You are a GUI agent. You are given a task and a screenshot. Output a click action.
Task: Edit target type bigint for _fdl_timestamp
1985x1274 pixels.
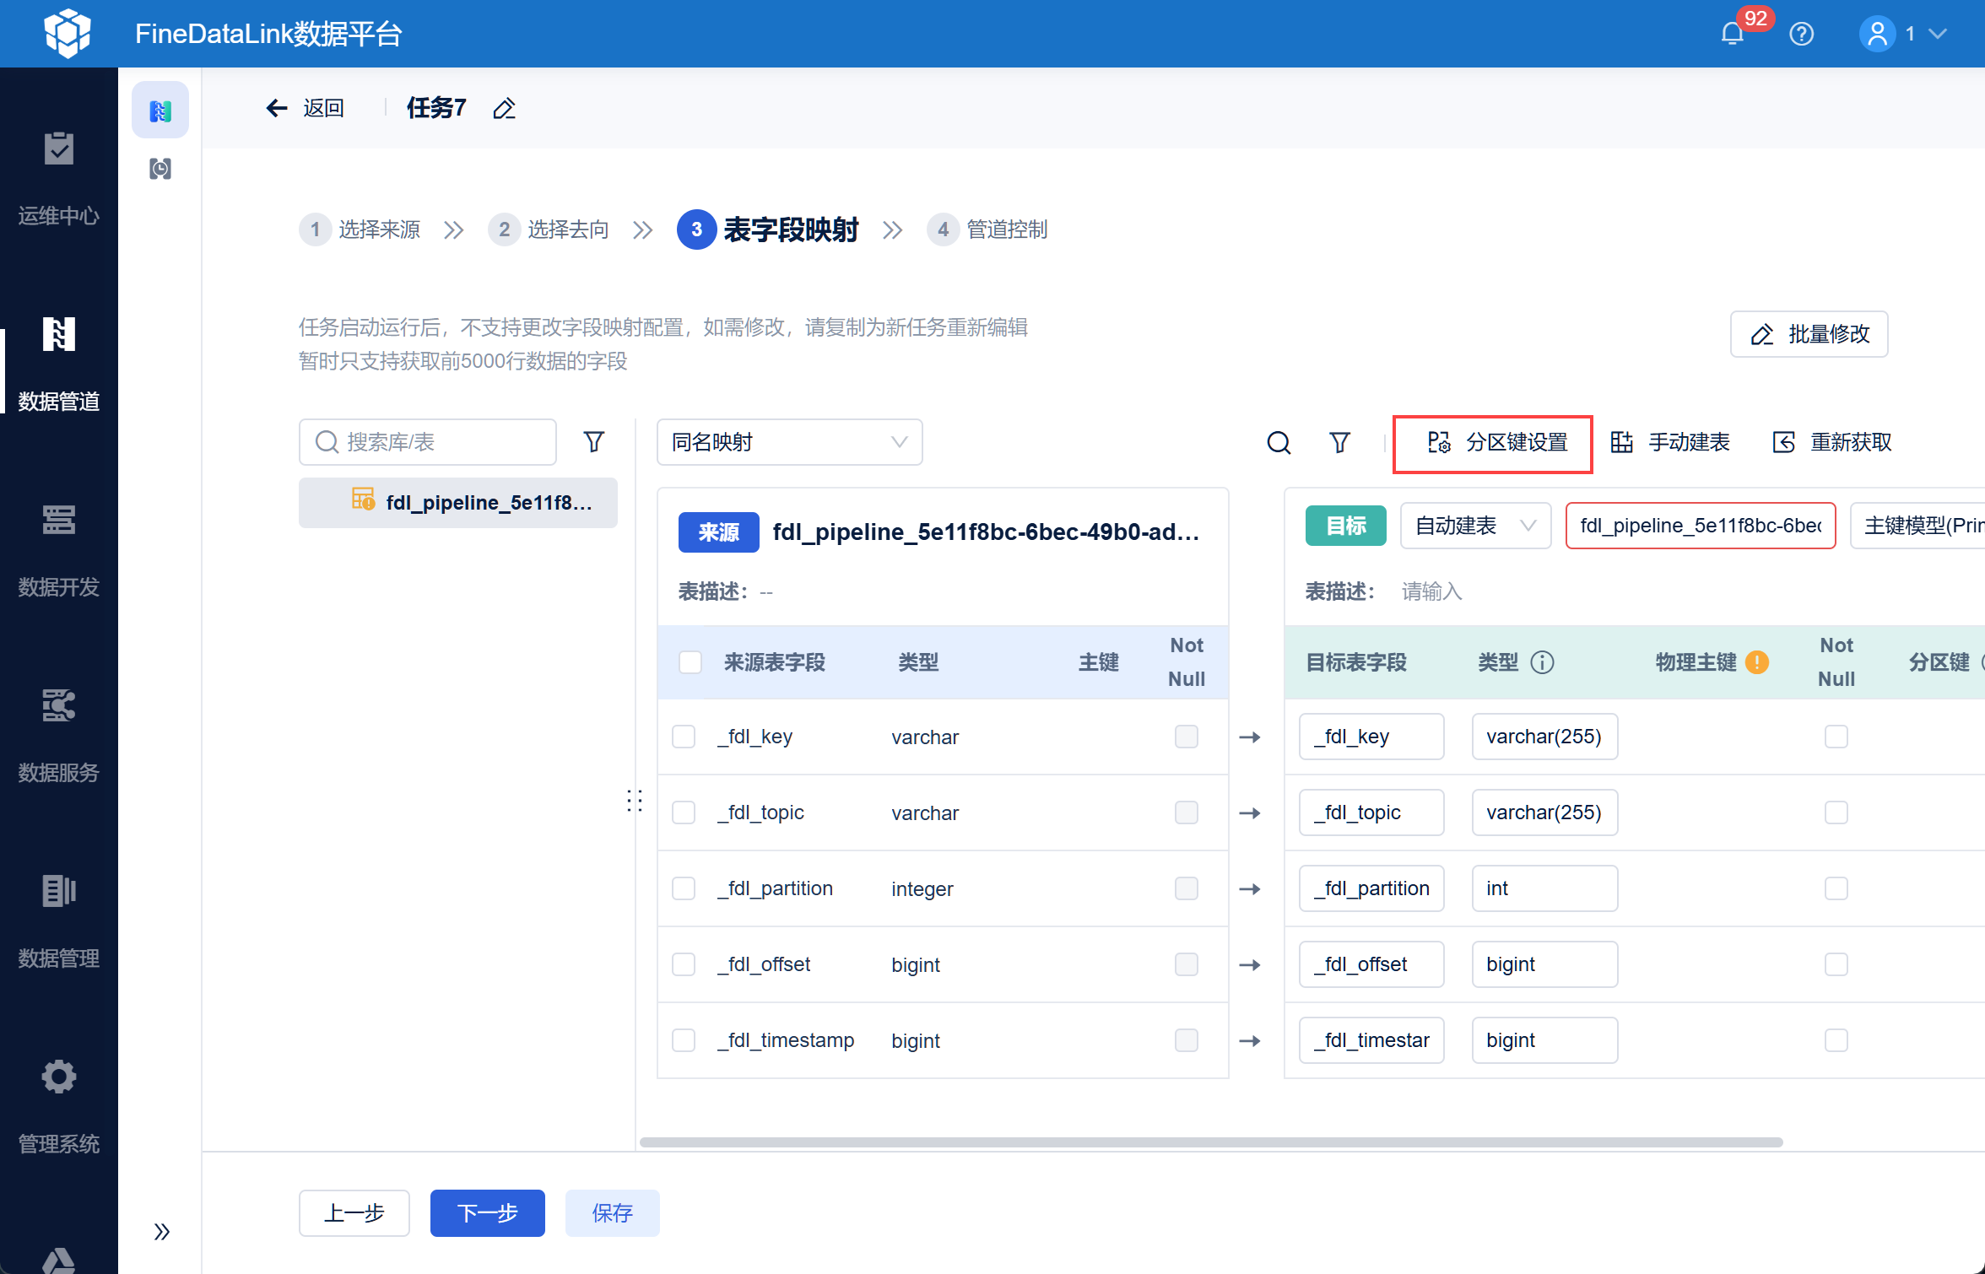point(1544,1040)
